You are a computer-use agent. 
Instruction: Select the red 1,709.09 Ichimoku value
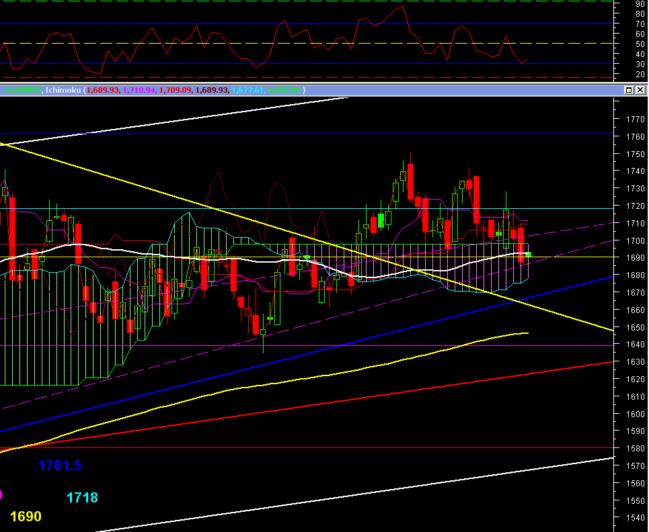click(176, 90)
